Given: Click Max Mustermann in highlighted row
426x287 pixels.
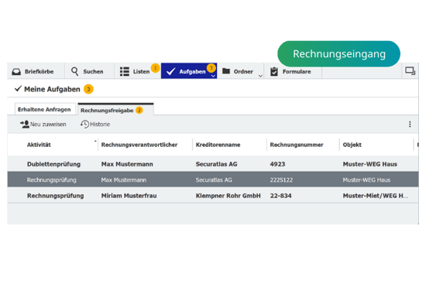Looking at the screenshot, I should pyautogui.click(x=124, y=179).
